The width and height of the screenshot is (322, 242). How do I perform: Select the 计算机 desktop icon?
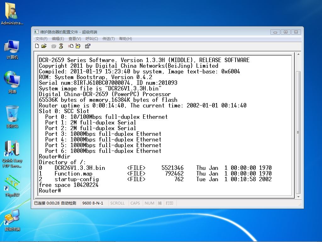pos(12,49)
